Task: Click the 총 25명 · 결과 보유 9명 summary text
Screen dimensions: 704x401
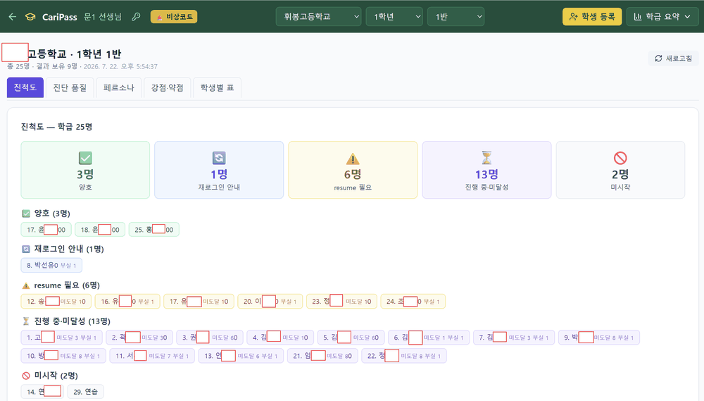Action: pos(42,66)
